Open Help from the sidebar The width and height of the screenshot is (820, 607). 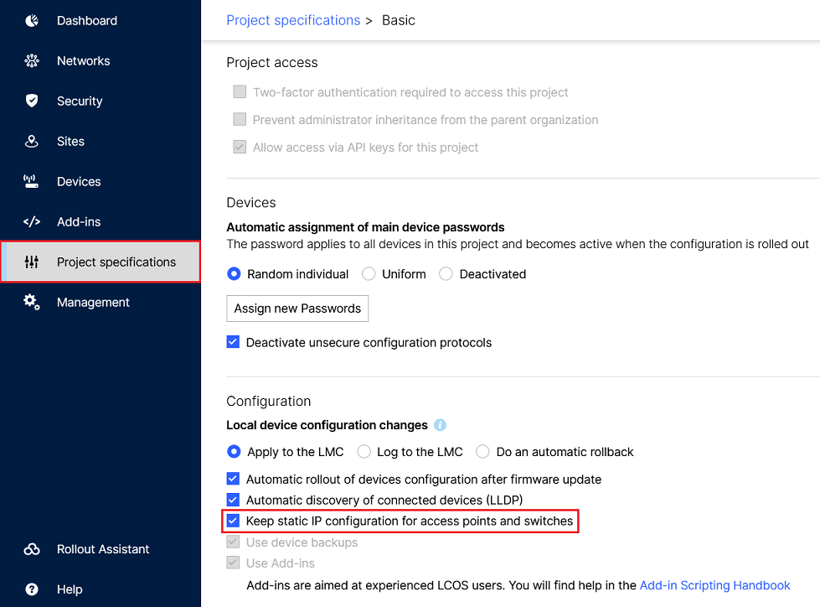point(70,589)
